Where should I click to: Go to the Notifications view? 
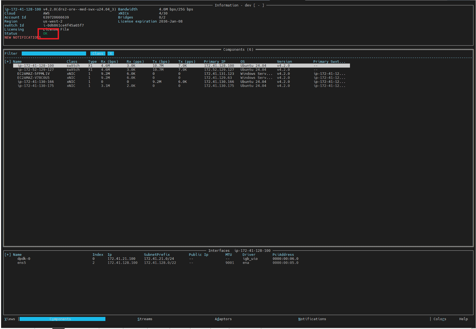click(312, 319)
